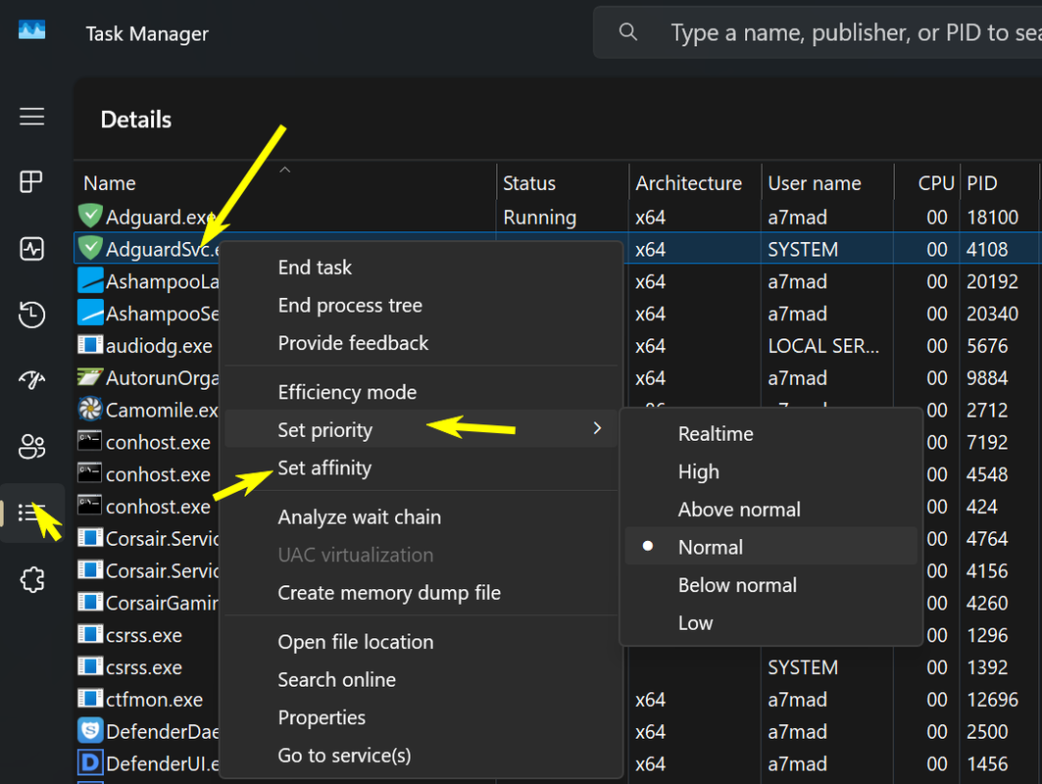
Task: Click the Camomile.exe flower icon
Action: point(90,409)
